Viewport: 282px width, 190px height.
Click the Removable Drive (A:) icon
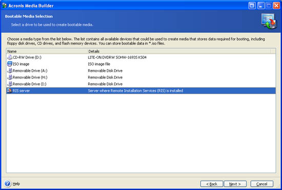[10, 71]
